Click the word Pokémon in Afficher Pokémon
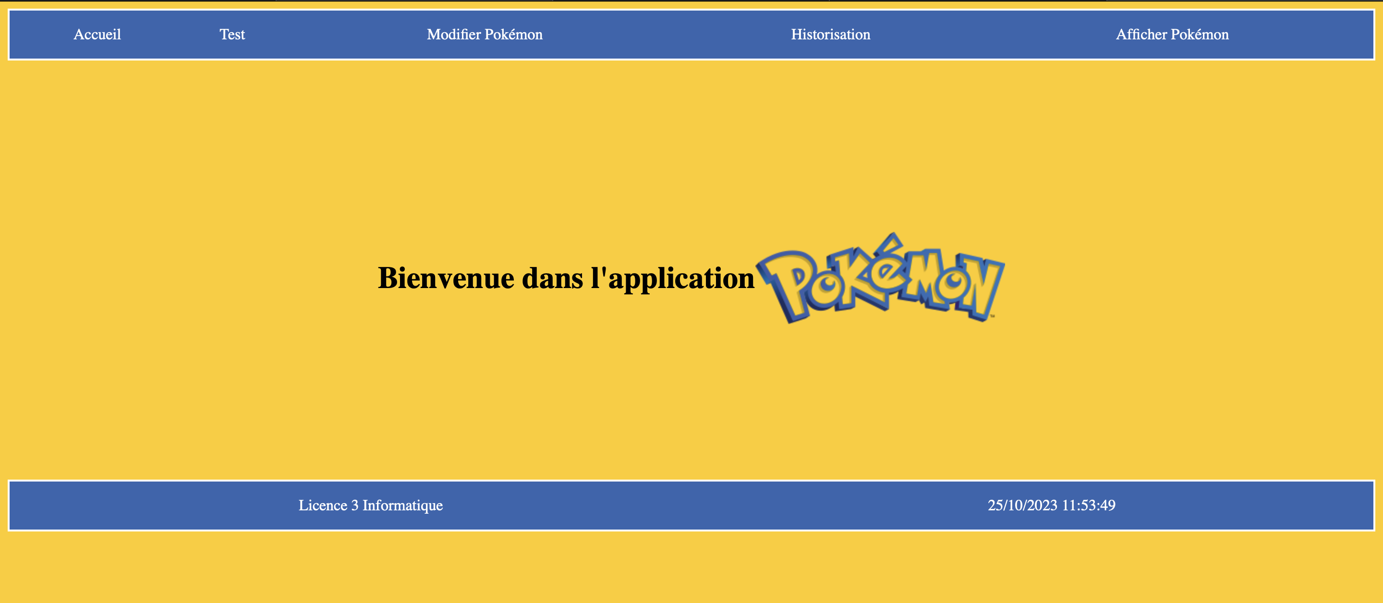Image resolution: width=1383 pixels, height=603 pixels. (1200, 35)
